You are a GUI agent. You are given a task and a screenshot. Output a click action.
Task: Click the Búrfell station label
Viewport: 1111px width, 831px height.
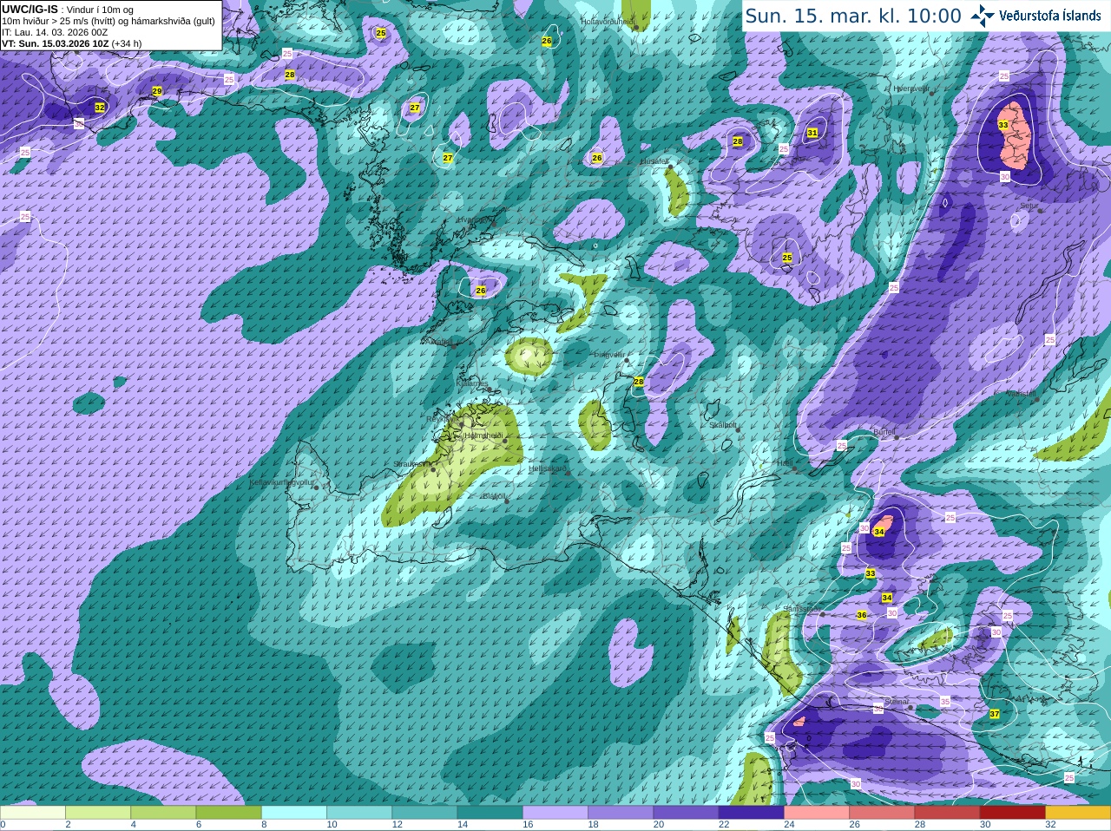pyautogui.click(x=884, y=431)
